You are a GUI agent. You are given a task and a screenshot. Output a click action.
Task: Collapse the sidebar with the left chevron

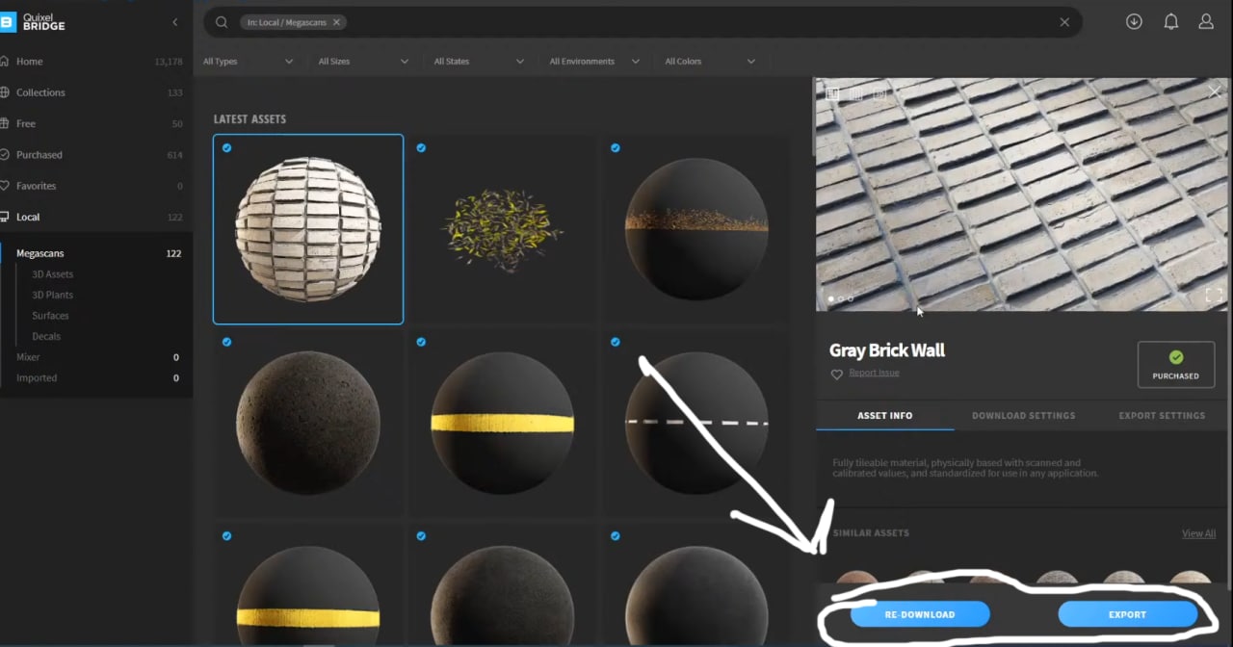point(174,22)
